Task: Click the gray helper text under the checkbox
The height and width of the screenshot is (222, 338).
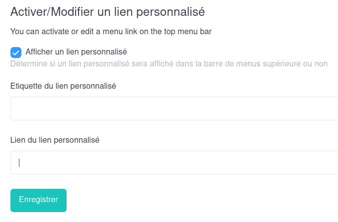Action: [x=169, y=63]
